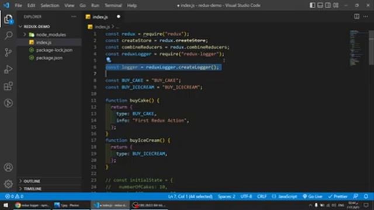Toggle primary side bar layout icon
This screenshot has width=374, height=210.
point(312,5)
